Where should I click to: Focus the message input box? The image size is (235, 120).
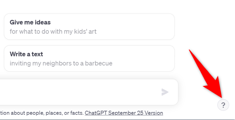point(89,92)
